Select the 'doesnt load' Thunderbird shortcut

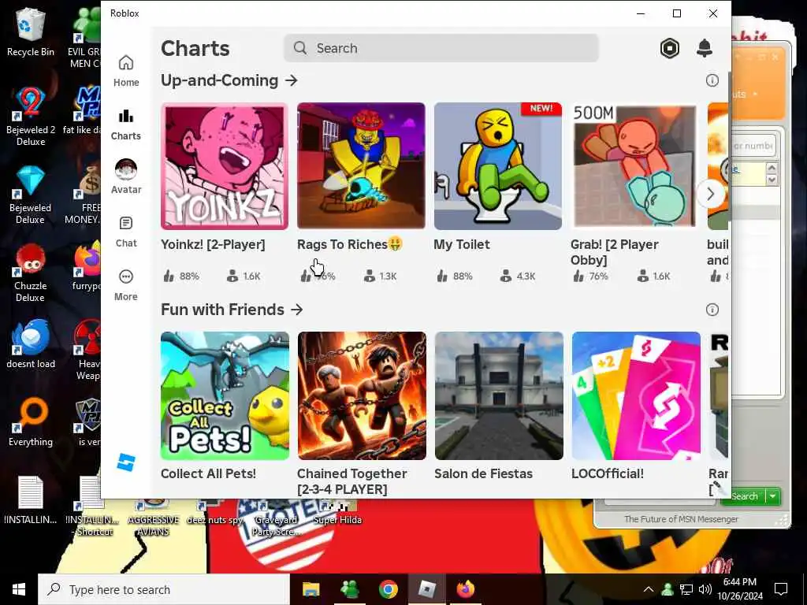click(31, 343)
